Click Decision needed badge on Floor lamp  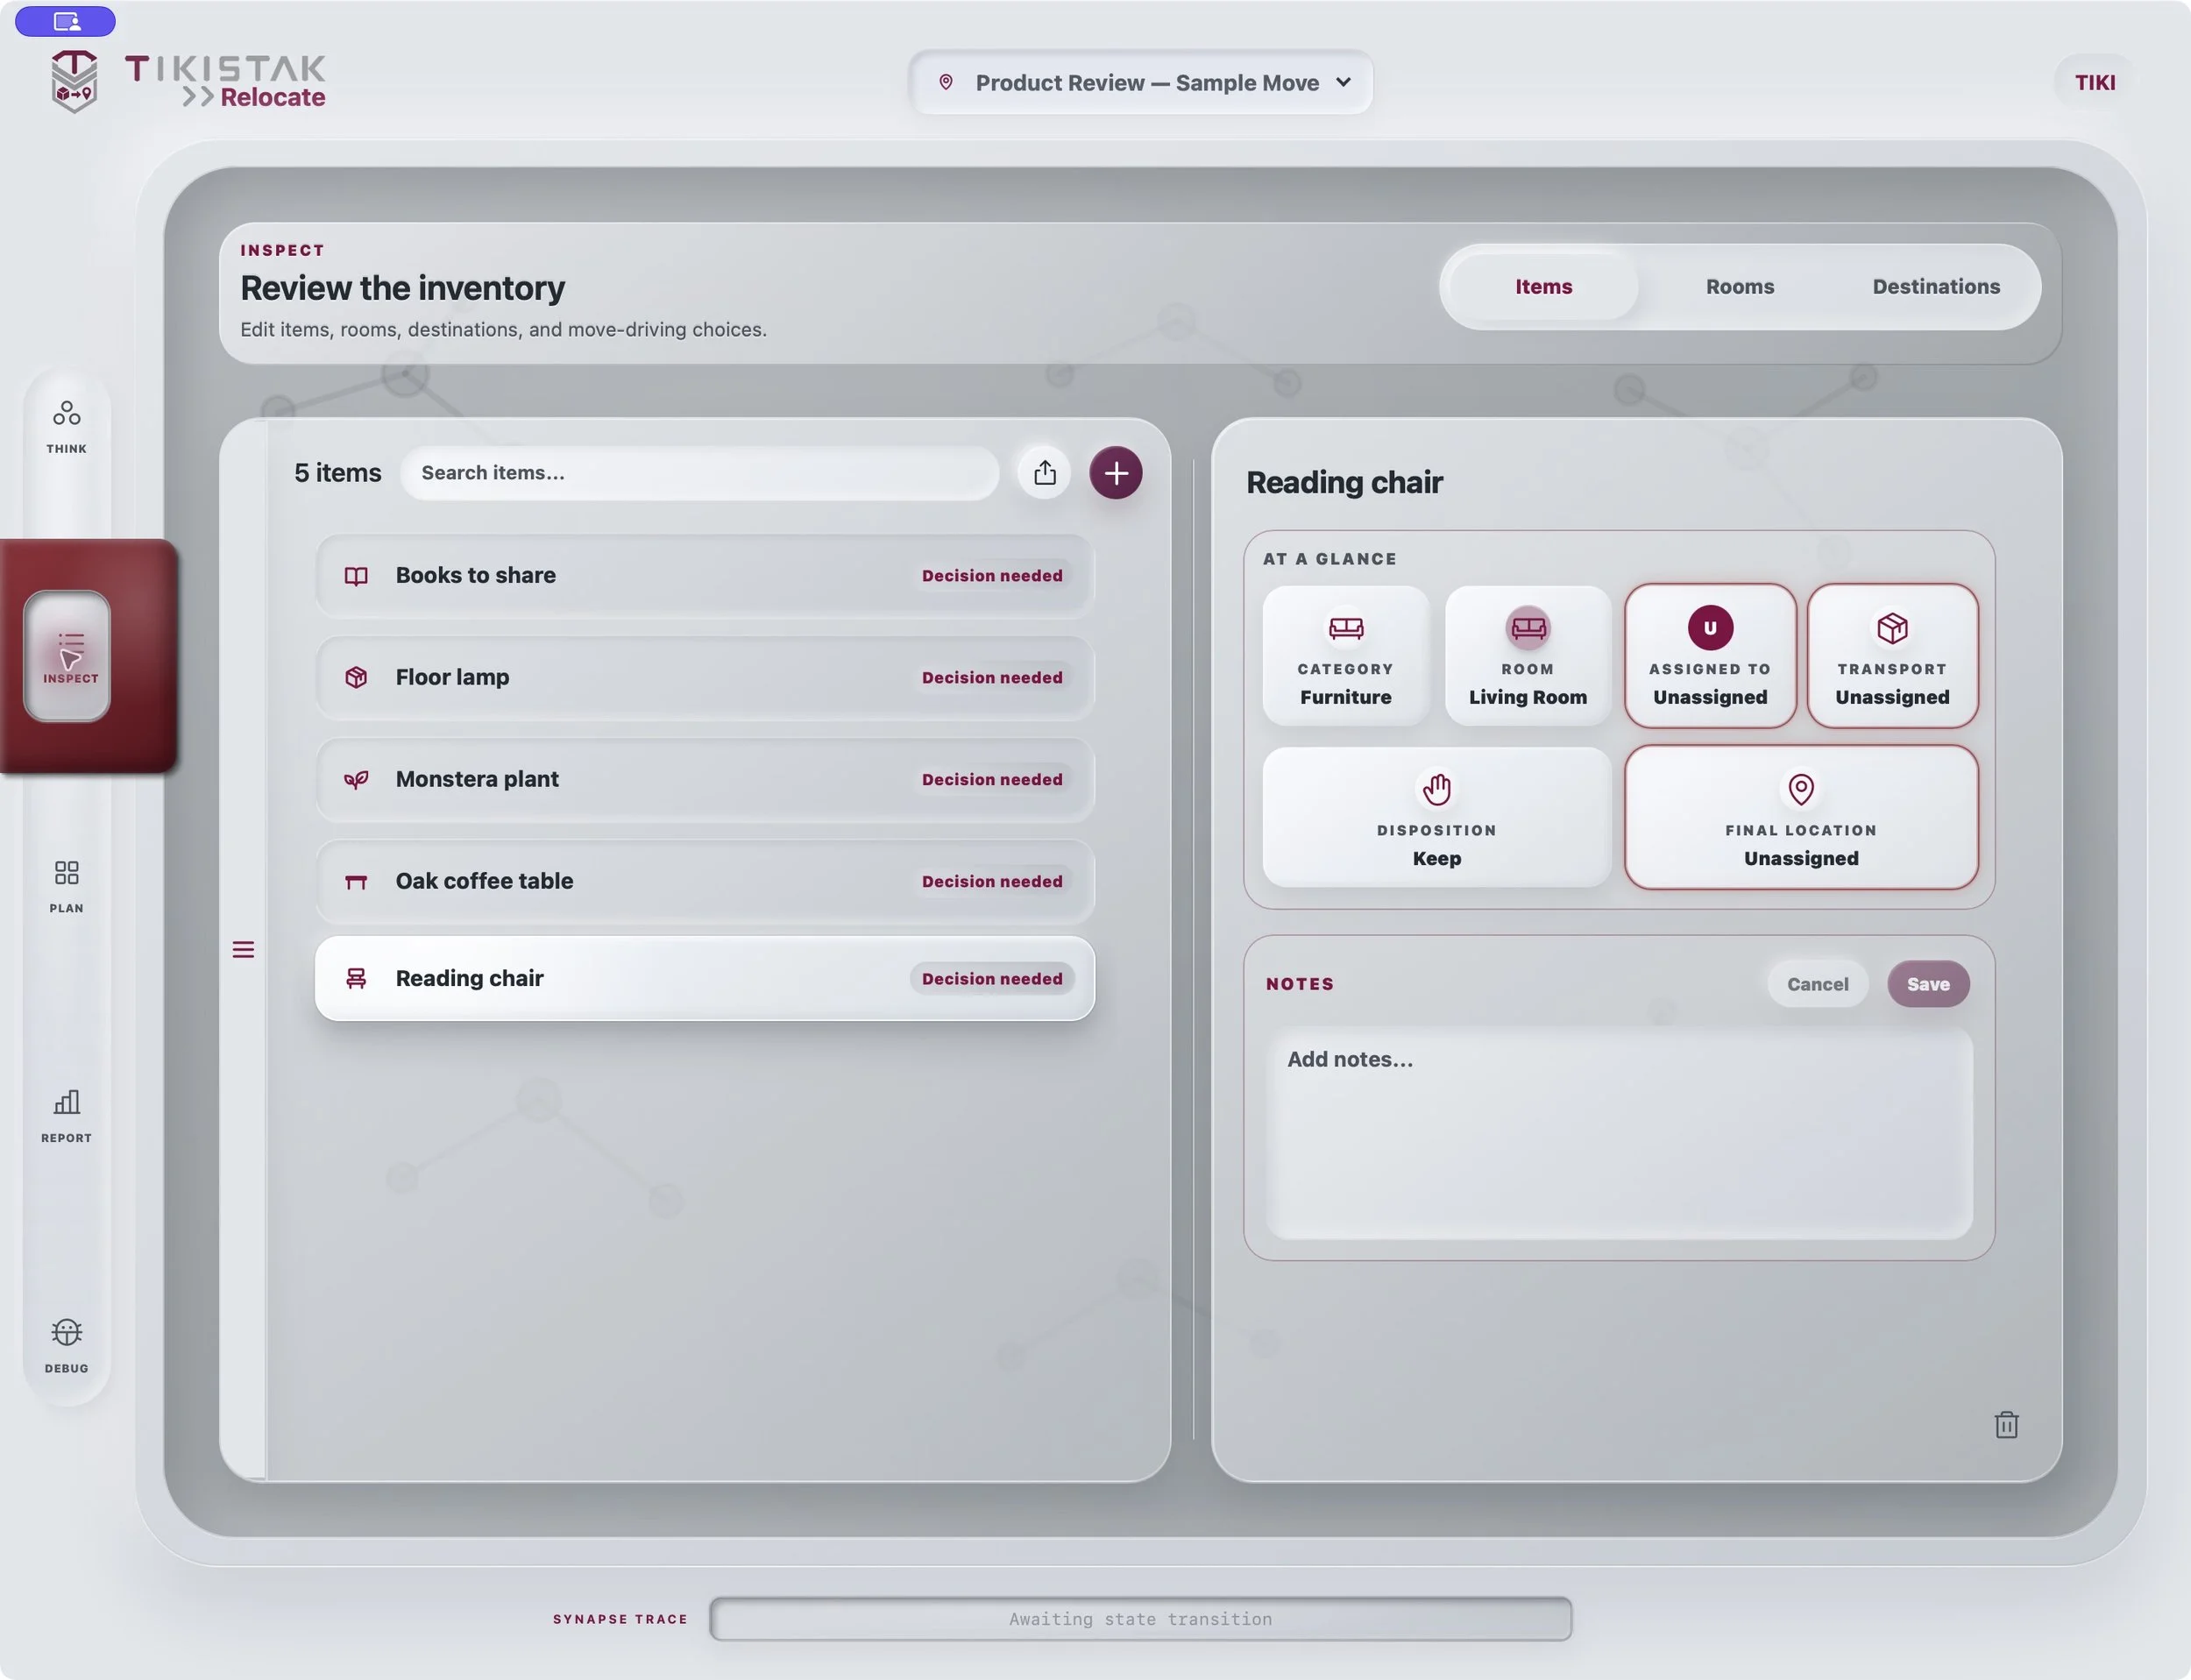992,678
